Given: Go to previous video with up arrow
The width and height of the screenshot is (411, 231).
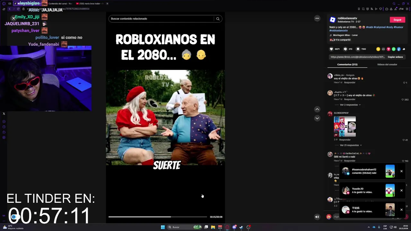Looking at the screenshot, I should (x=317, y=109).
